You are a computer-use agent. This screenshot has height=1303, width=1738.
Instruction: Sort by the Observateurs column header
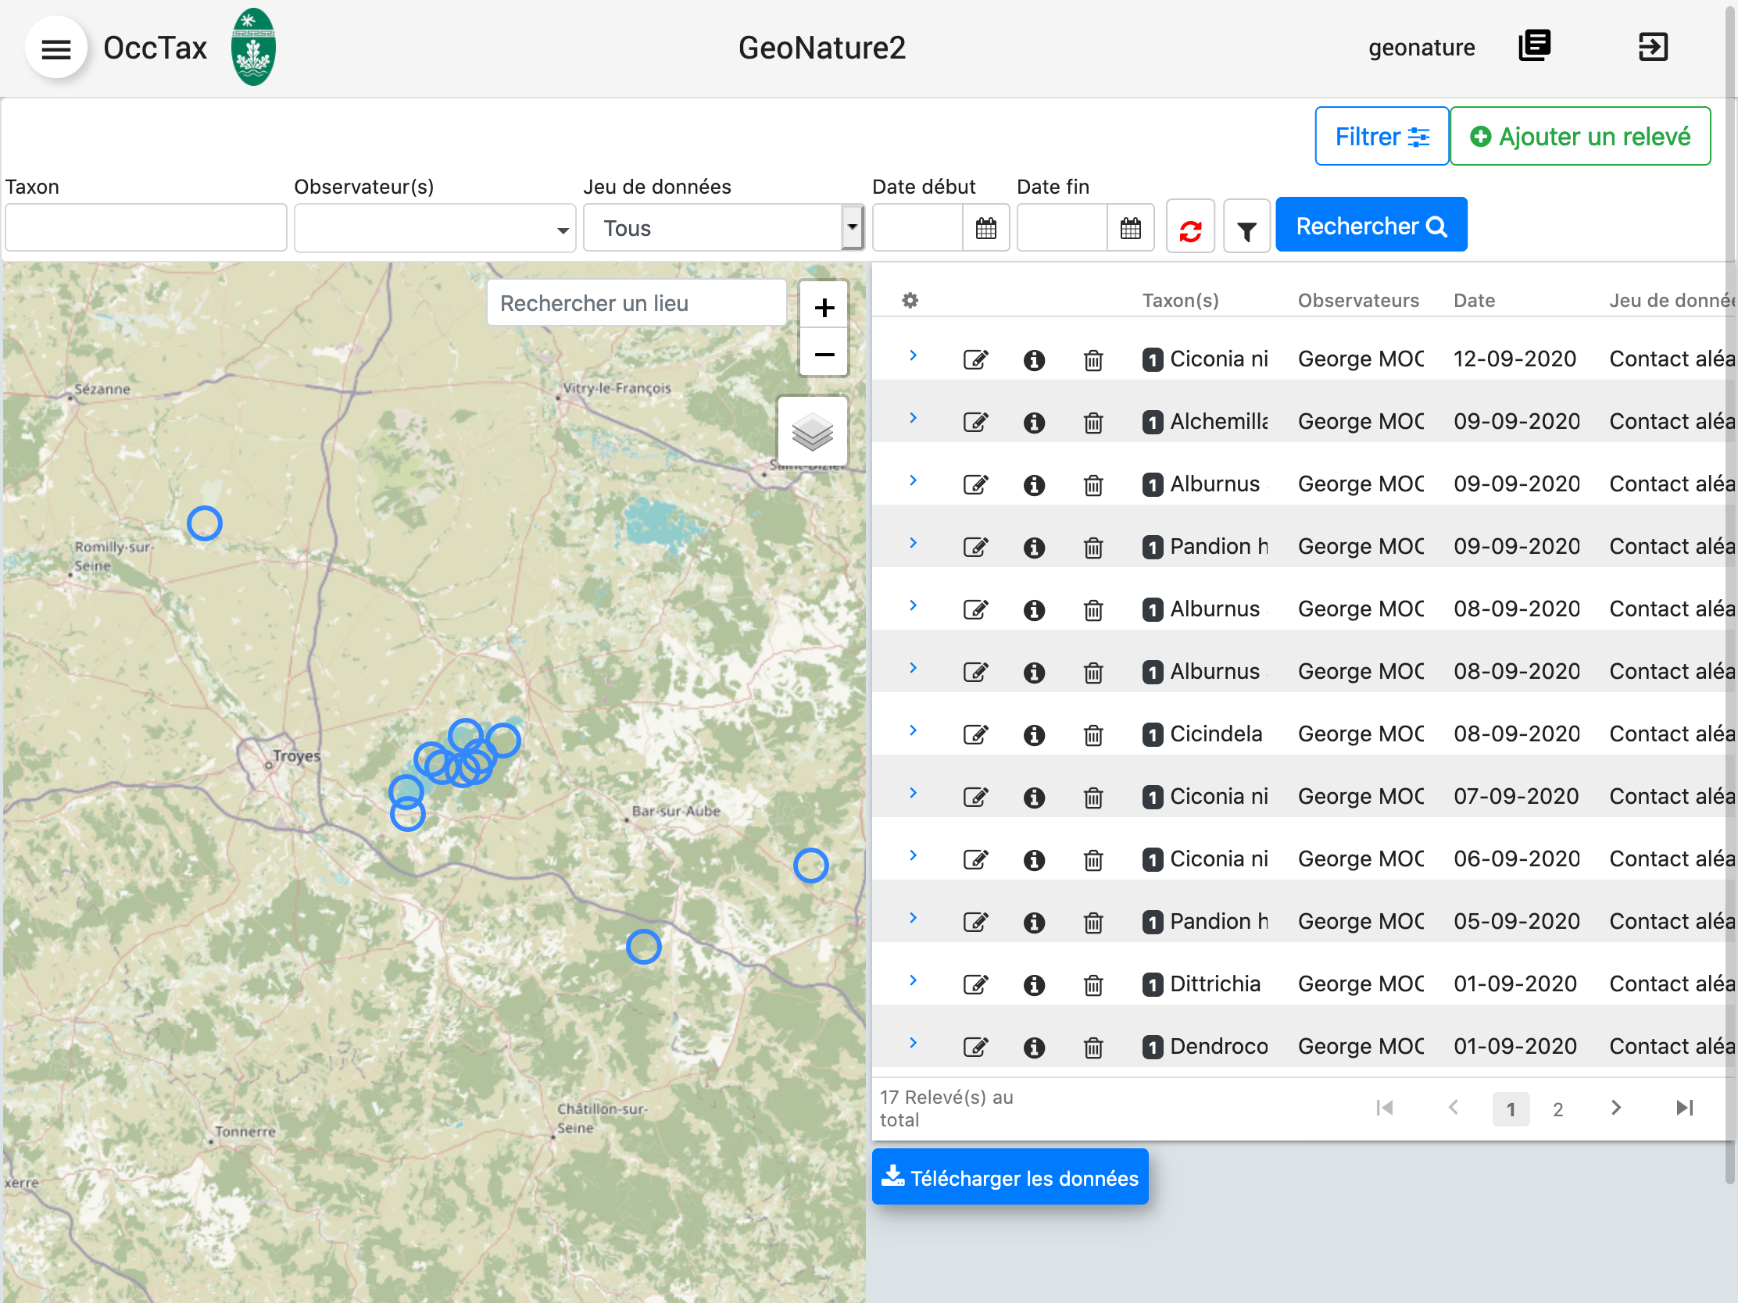1357,300
